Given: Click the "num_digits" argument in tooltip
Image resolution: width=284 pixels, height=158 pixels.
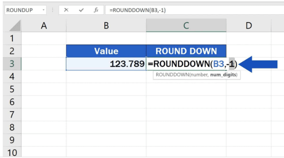Looking at the screenshot, I should [223, 74].
